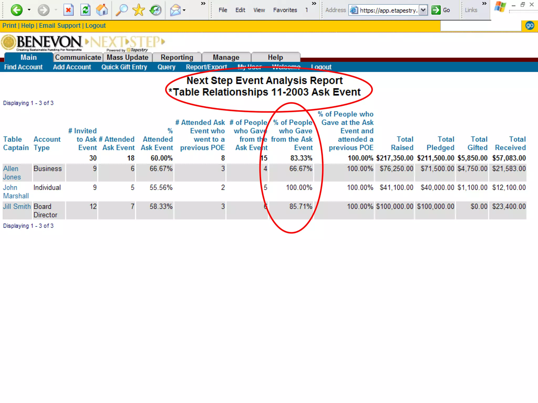This screenshot has height=403, width=538.
Task: Open the Mass Update tab
Action: click(127, 57)
